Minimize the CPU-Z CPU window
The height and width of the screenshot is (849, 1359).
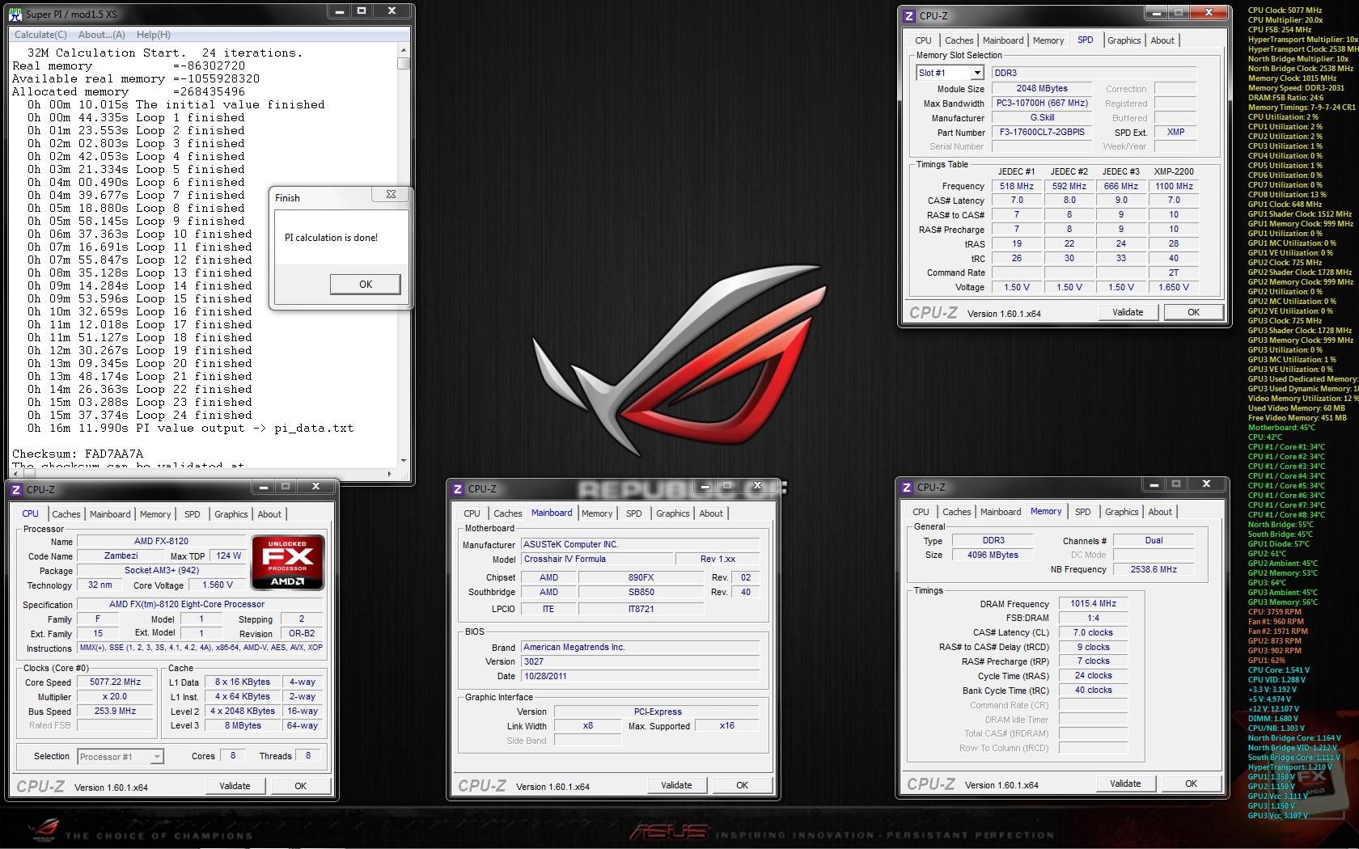264,487
